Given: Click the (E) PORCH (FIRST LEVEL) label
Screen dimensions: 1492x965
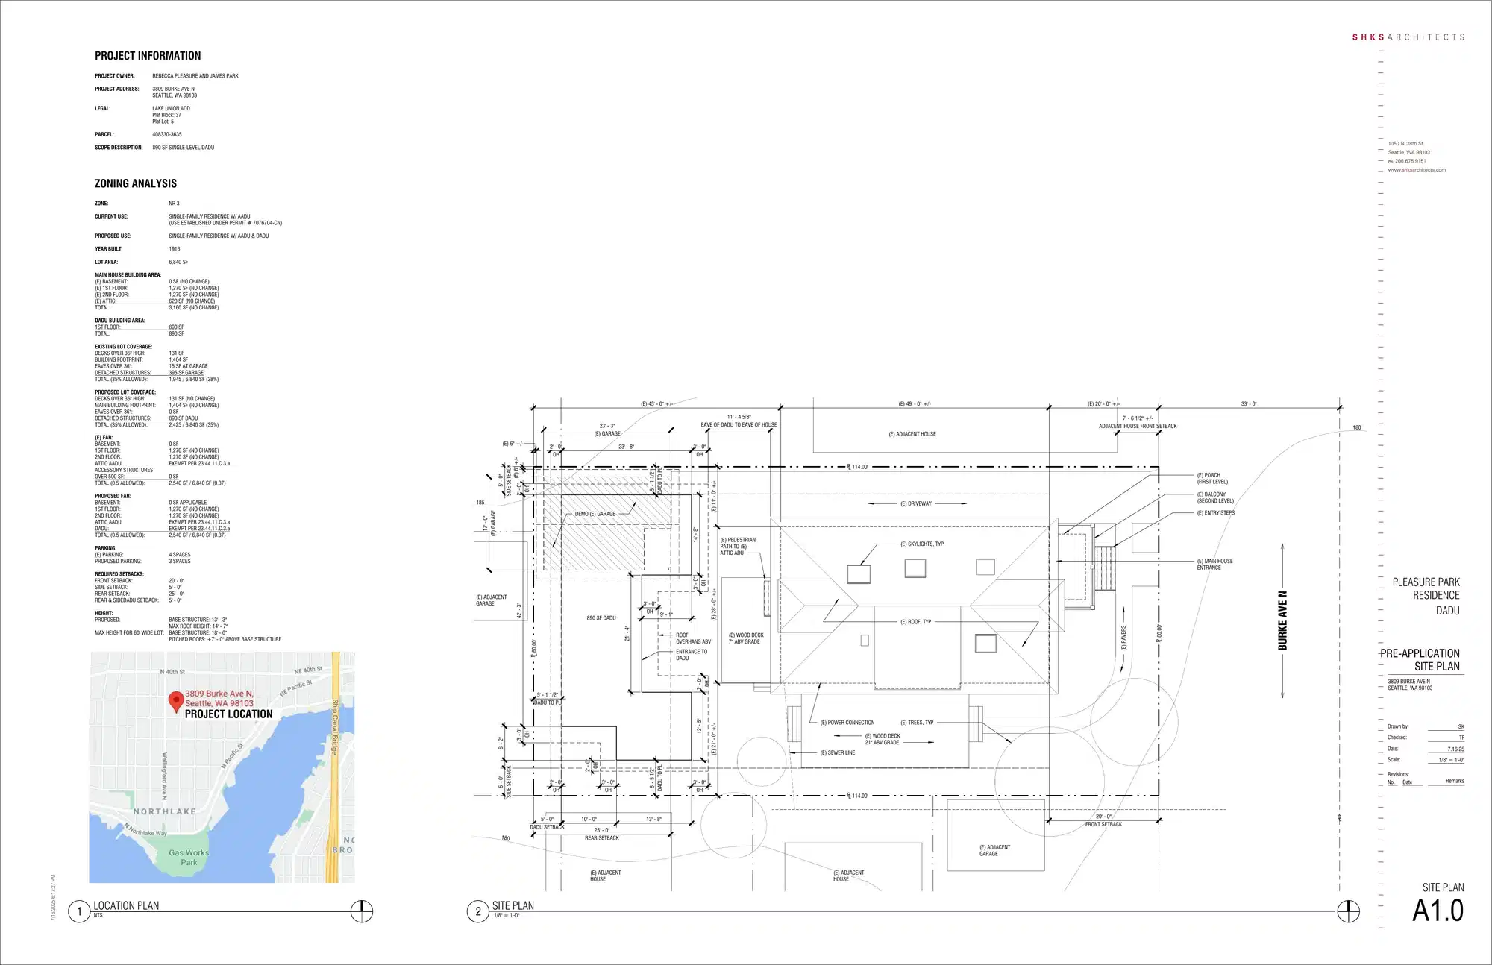Looking at the screenshot, I should point(1212,478).
